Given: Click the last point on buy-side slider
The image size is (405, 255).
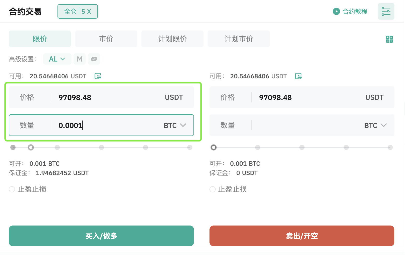Looking at the screenshot, I should click(x=190, y=147).
